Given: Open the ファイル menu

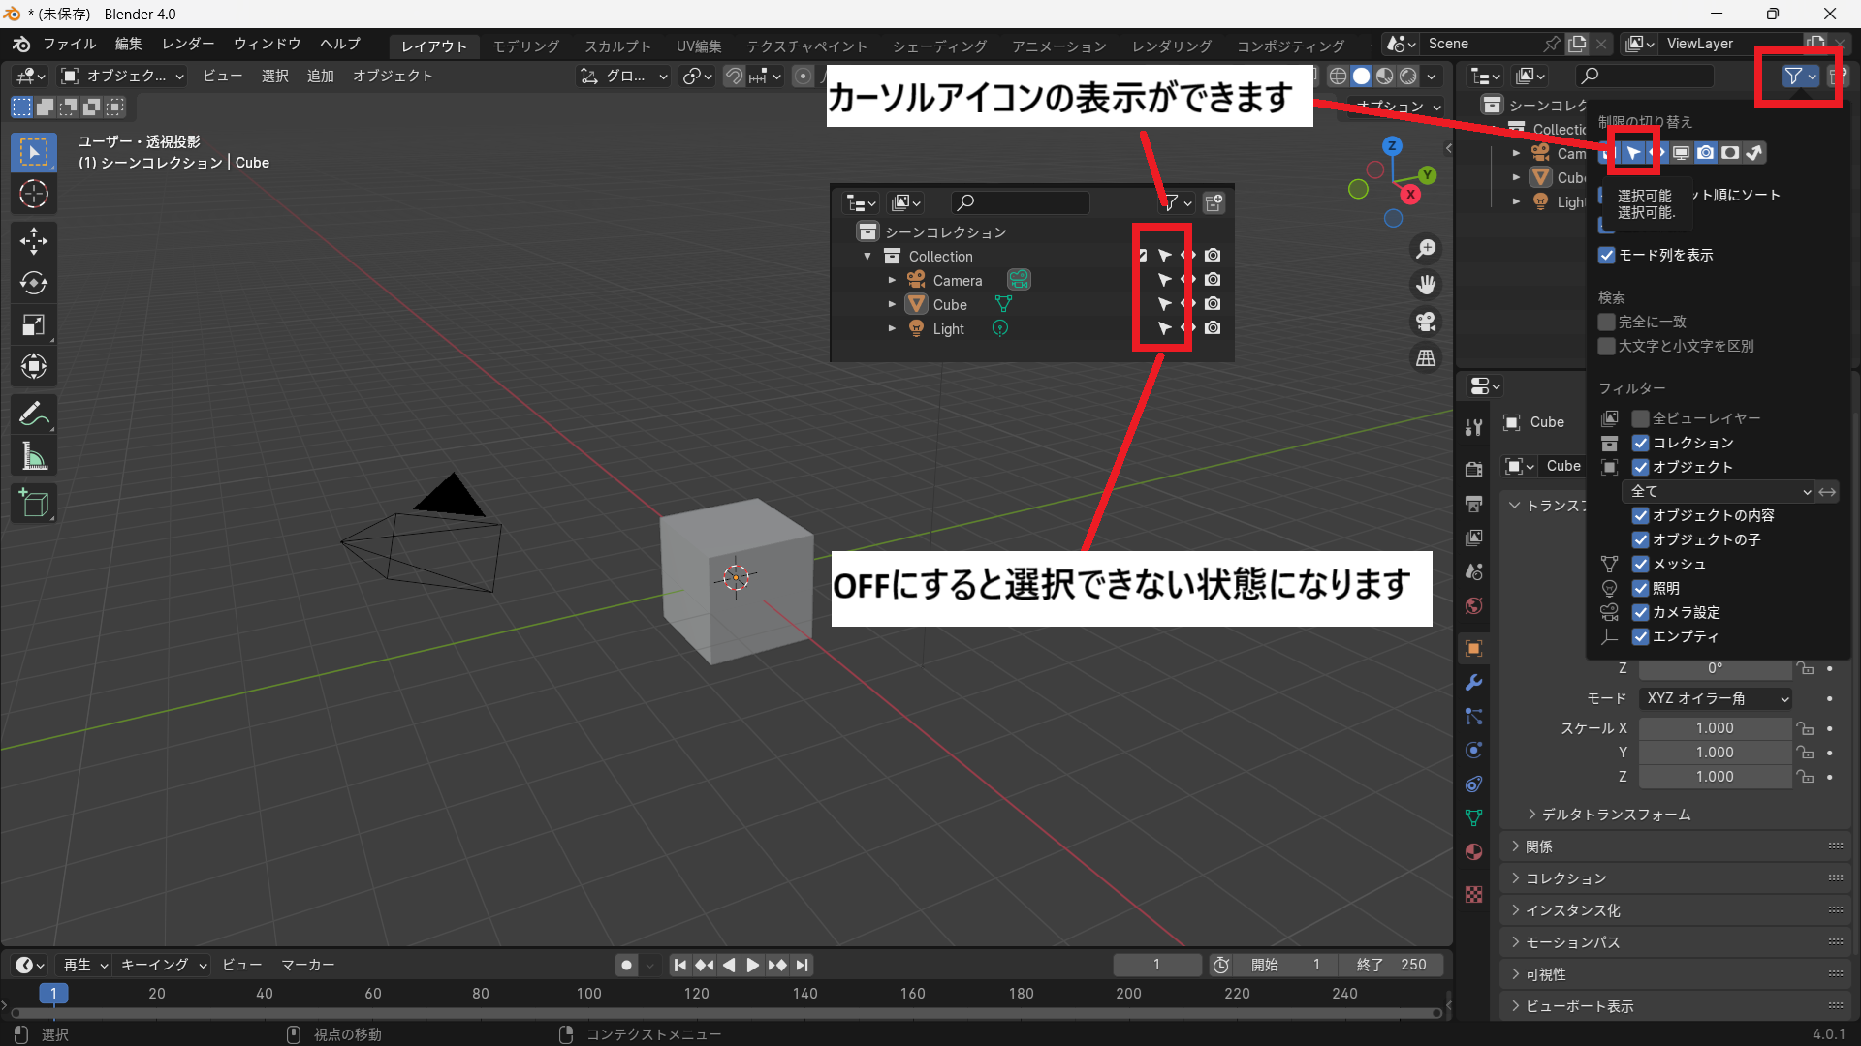Looking at the screenshot, I should pos(69,44).
